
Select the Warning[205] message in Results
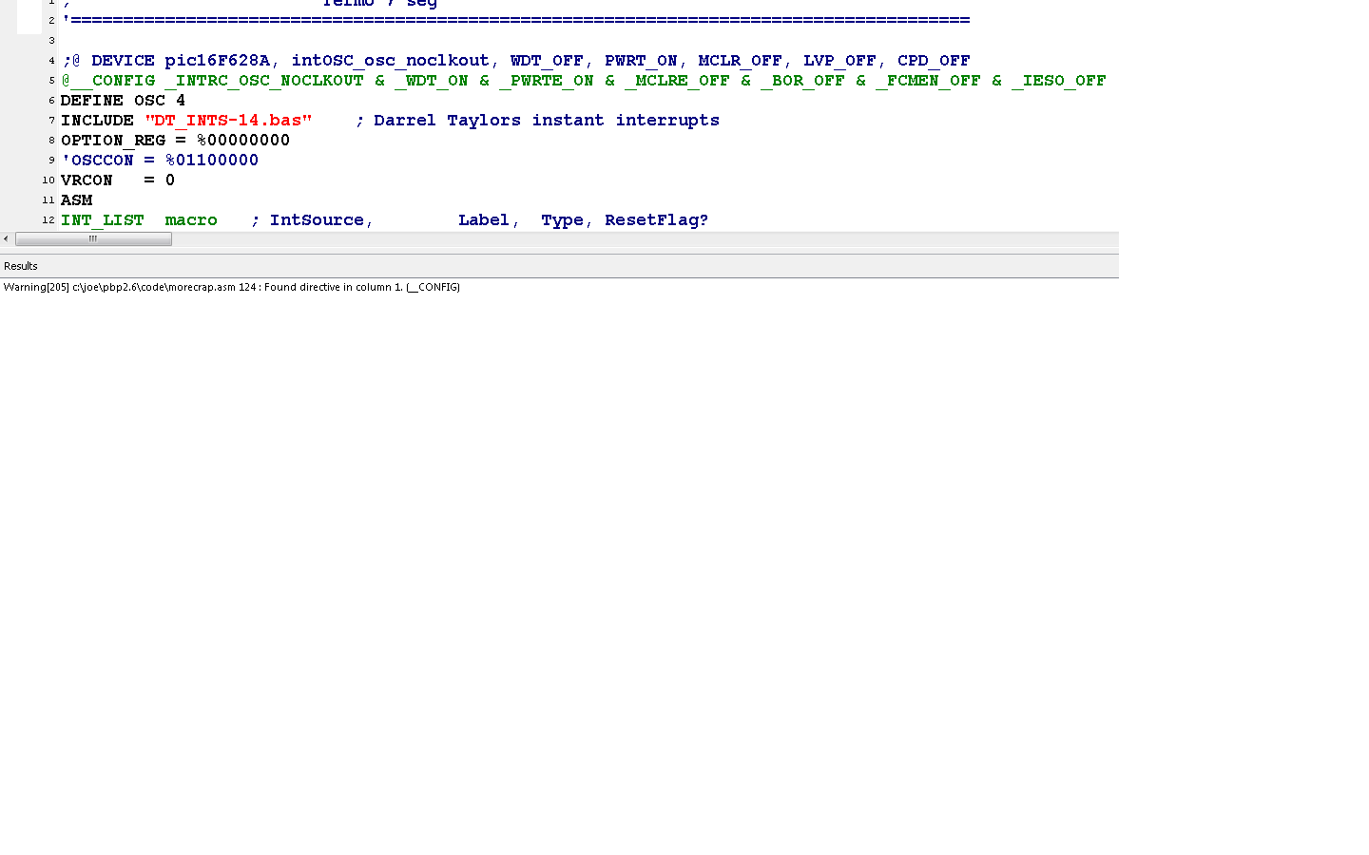pyautogui.click(x=232, y=287)
